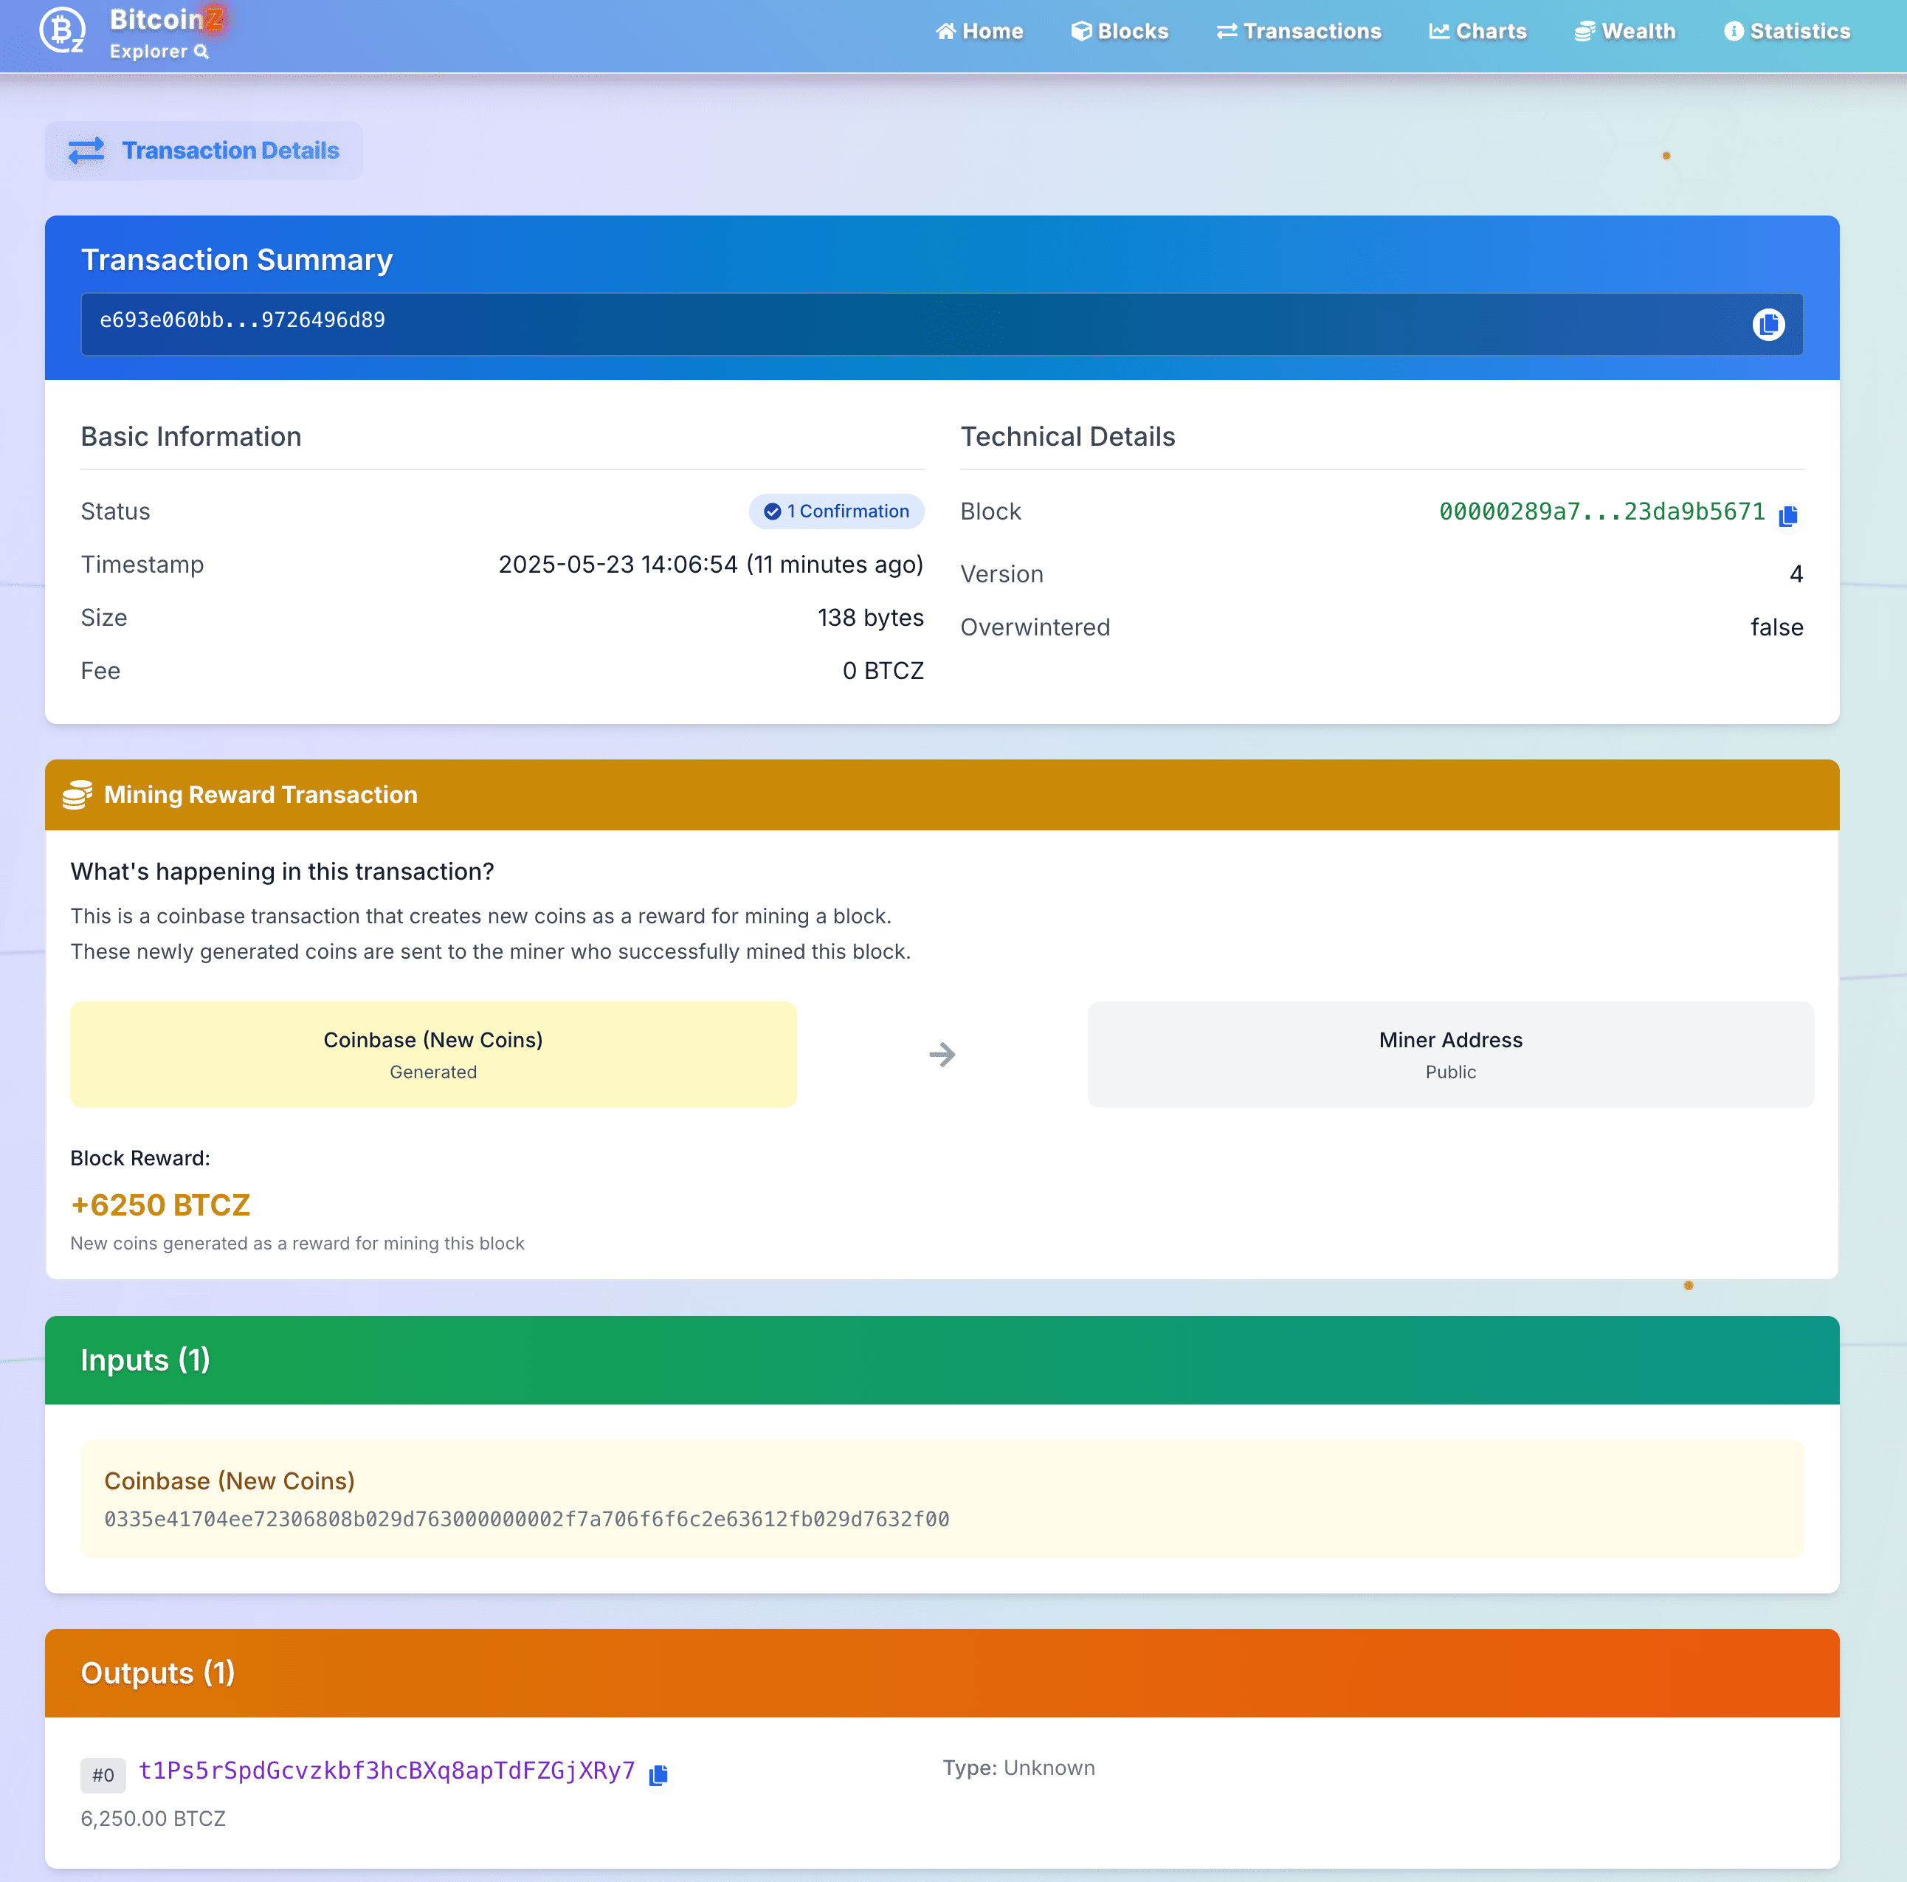
Task: Click the coins icon in Mining Reward header
Action: tap(77, 794)
